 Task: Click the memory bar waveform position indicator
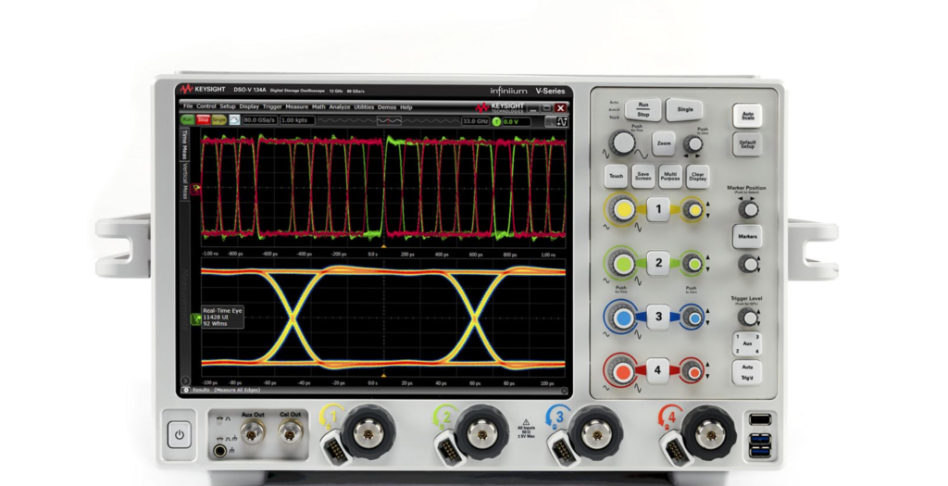(x=389, y=120)
